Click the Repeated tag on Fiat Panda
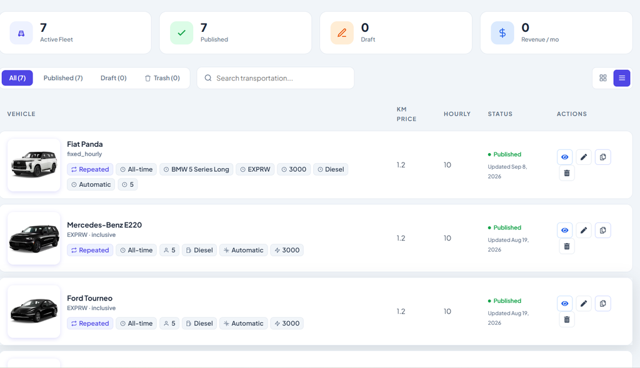 coord(90,169)
